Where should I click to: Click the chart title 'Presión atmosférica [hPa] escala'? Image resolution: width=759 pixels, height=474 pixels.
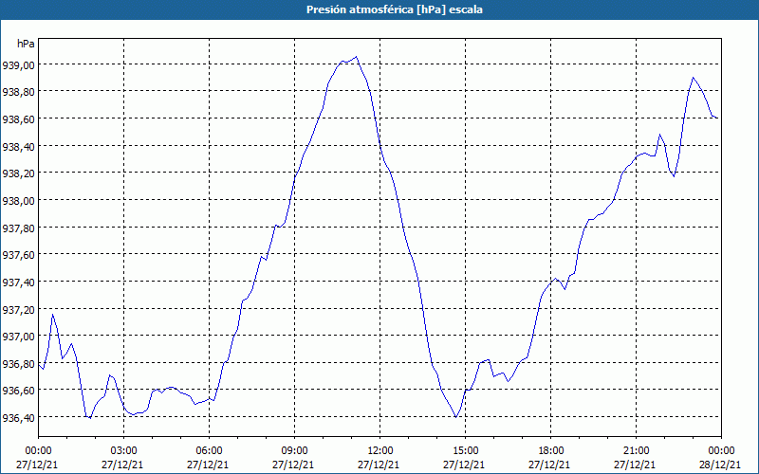(x=379, y=9)
